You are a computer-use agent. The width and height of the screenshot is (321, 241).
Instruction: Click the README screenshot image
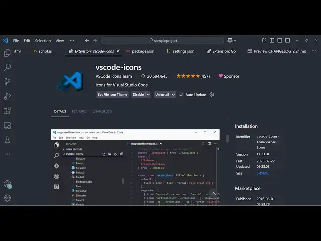pyautogui.click(x=135, y=167)
